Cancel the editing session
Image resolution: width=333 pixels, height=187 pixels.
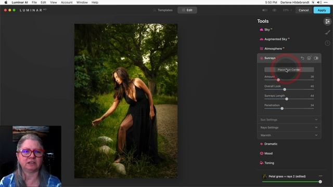coord(303,10)
